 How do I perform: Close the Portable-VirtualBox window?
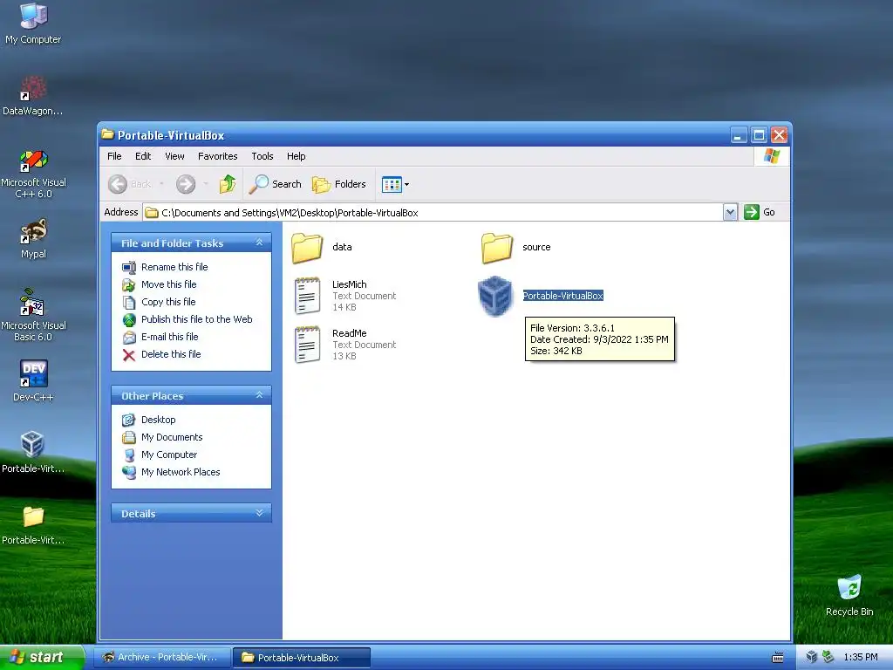tap(779, 135)
